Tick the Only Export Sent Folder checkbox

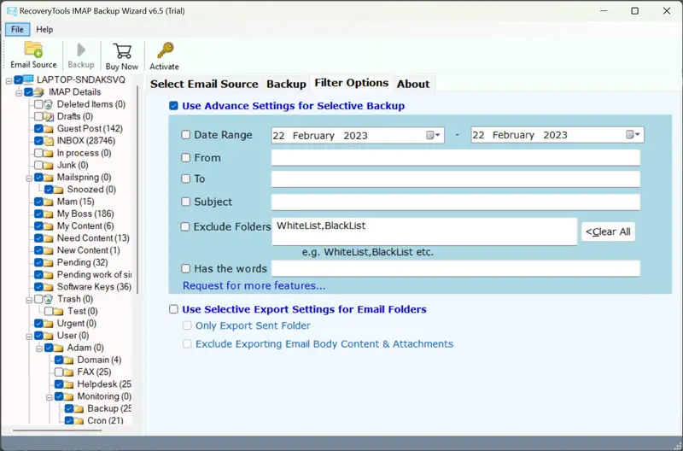tap(187, 326)
